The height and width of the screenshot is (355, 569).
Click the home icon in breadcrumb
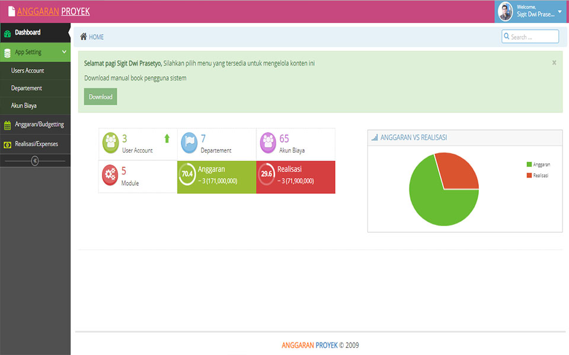click(84, 37)
